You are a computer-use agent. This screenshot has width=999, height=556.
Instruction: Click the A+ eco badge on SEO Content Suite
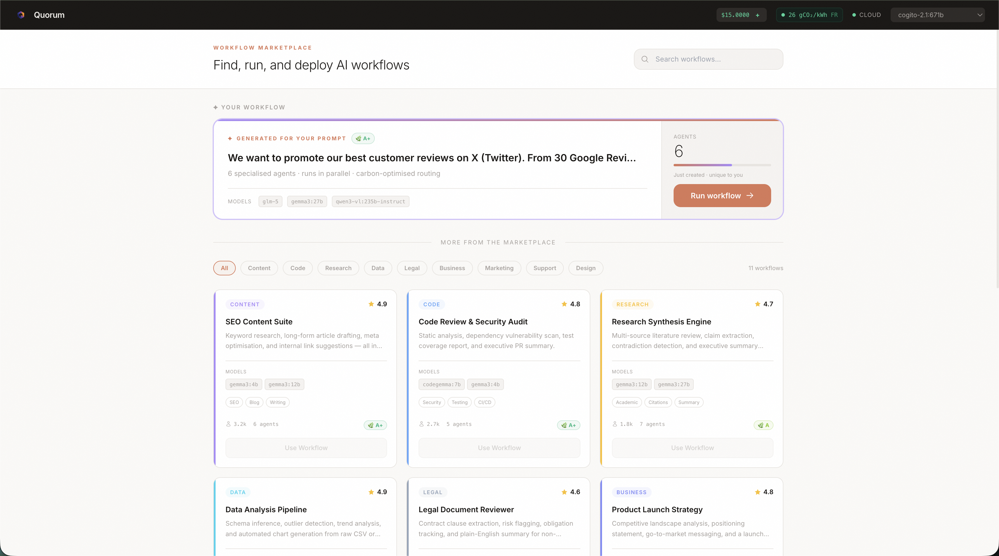click(375, 425)
